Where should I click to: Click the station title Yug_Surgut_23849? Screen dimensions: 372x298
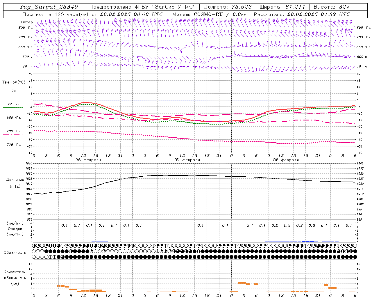pyautogui.click(x=49, y=7)
